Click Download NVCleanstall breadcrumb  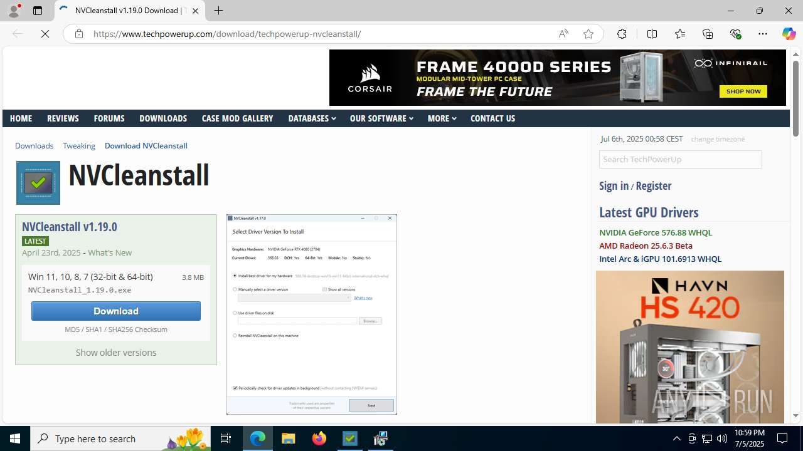tap(146, 145)
